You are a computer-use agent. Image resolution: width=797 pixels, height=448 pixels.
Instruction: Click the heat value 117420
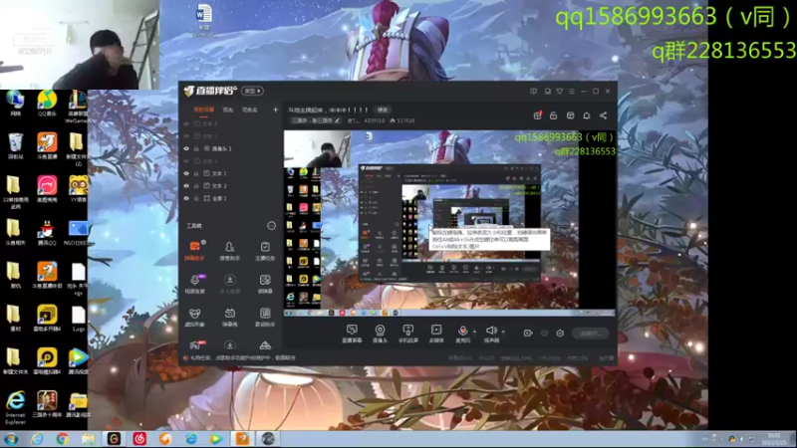[x=402, y=120]
